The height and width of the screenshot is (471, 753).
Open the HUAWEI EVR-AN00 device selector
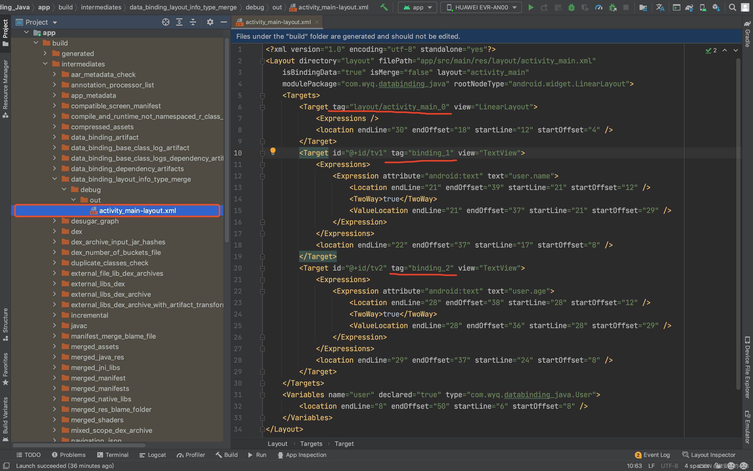(480, 7)
